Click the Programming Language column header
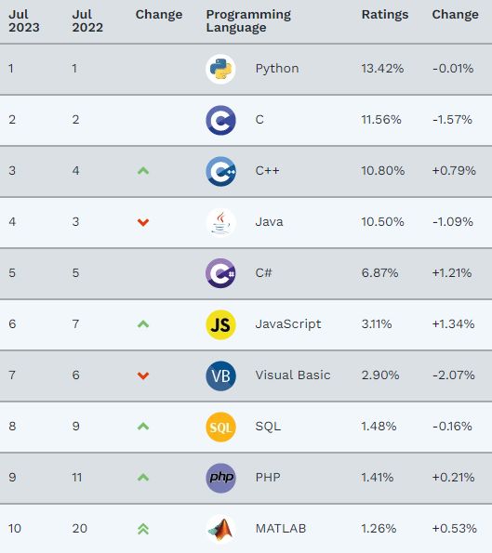The height and width of the screenshot is (553, 492). click(x=248, y=20)
